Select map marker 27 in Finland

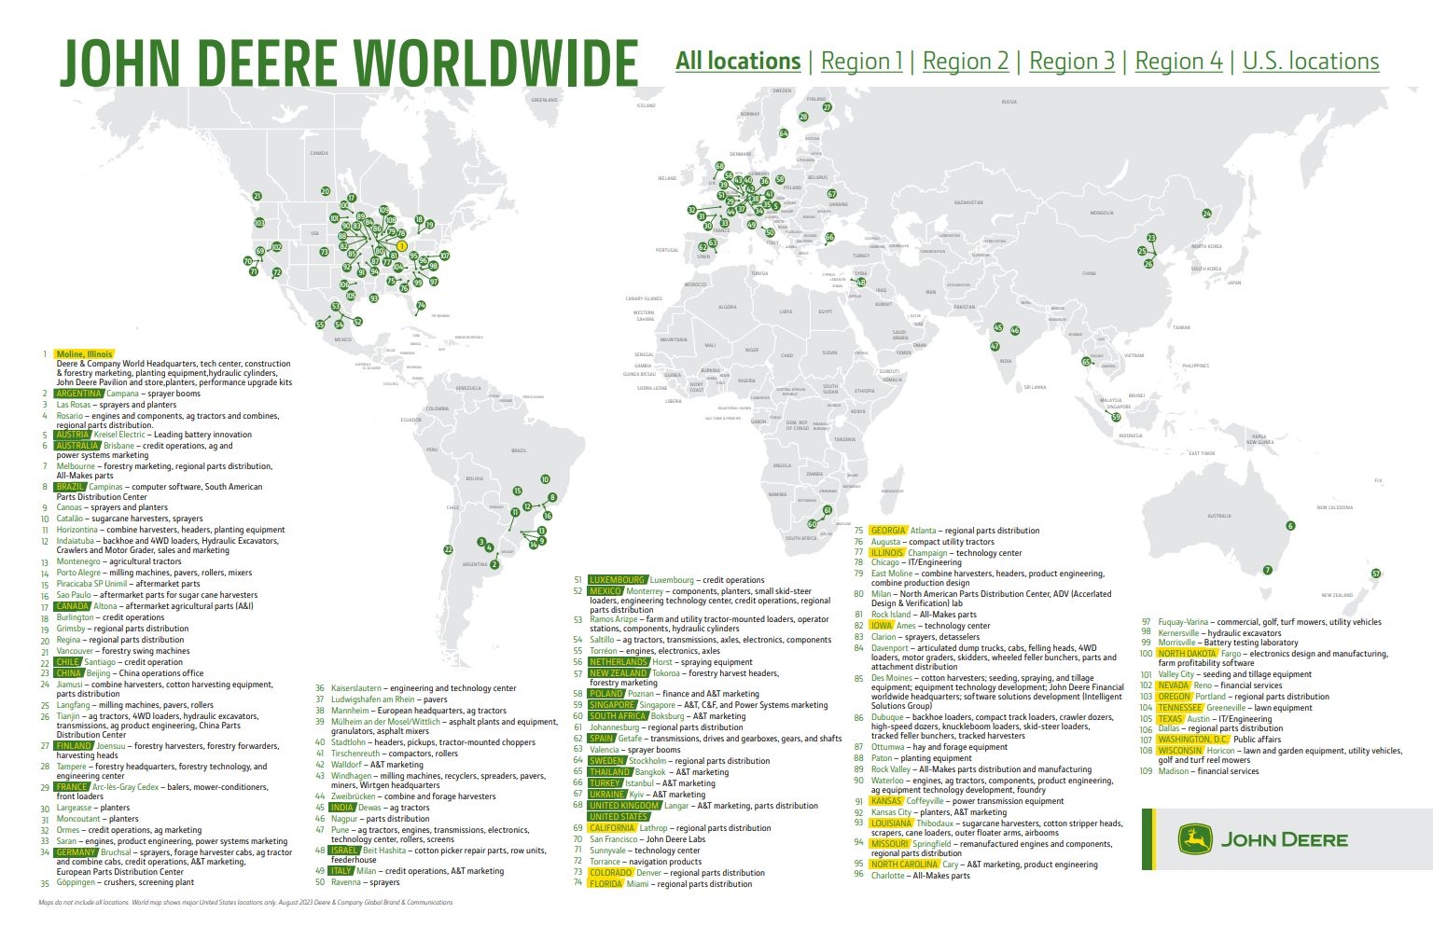click(x=827, y=107)
